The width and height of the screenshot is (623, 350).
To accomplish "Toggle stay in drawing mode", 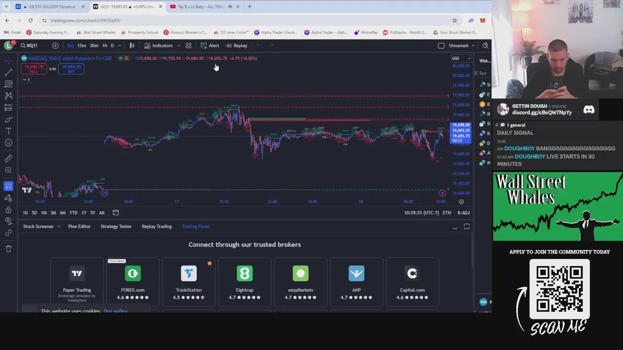I will pyautogui.click(x=8, y=198).
